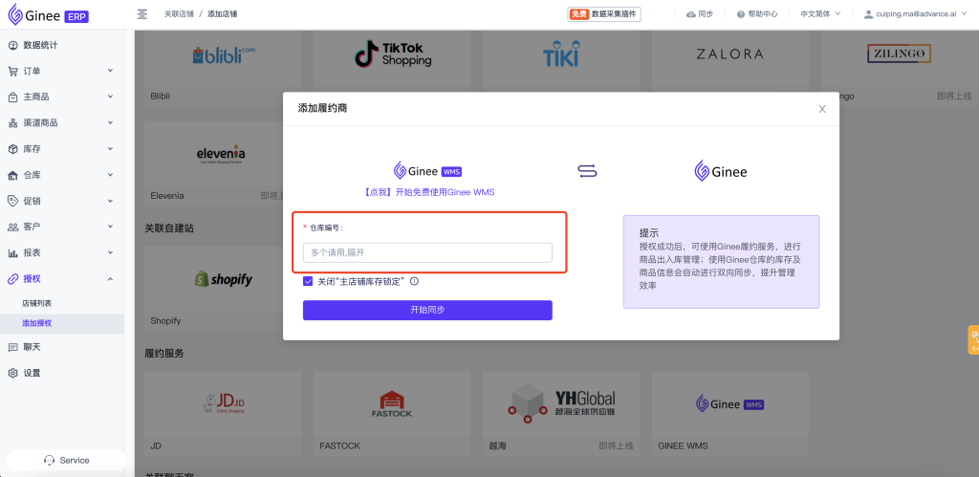
Task: Click 【点我】开始免费使用Ginee WMS link
Action: (x=427, y=192)
